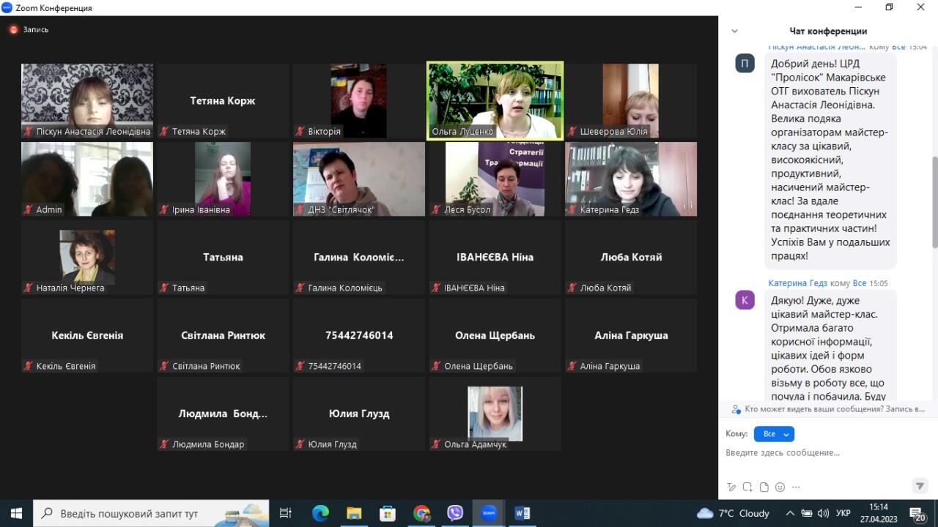Select Ольга Луценко's highlighted video tile
This screenshot has width=938, height=527.
click(x=495, y=100)
